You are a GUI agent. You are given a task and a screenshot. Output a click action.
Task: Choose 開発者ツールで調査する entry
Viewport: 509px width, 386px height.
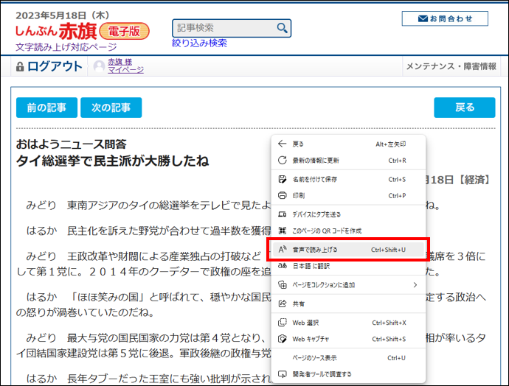point(348,374)
